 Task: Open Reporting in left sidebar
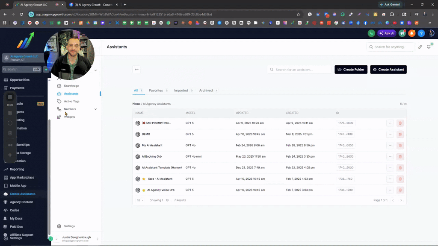click(x=17, y=169)
